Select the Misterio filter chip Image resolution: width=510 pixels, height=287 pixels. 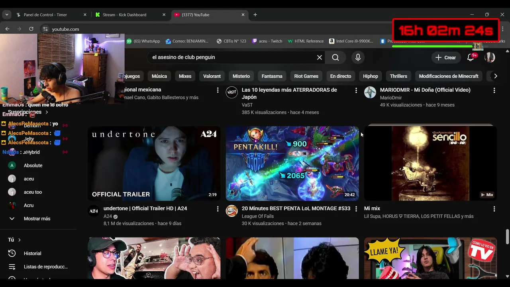(241, 76)
